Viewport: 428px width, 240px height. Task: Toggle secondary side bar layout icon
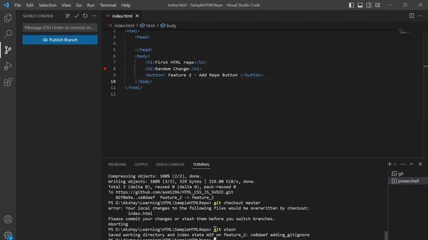pyautogui.click(x=368, y=5)
